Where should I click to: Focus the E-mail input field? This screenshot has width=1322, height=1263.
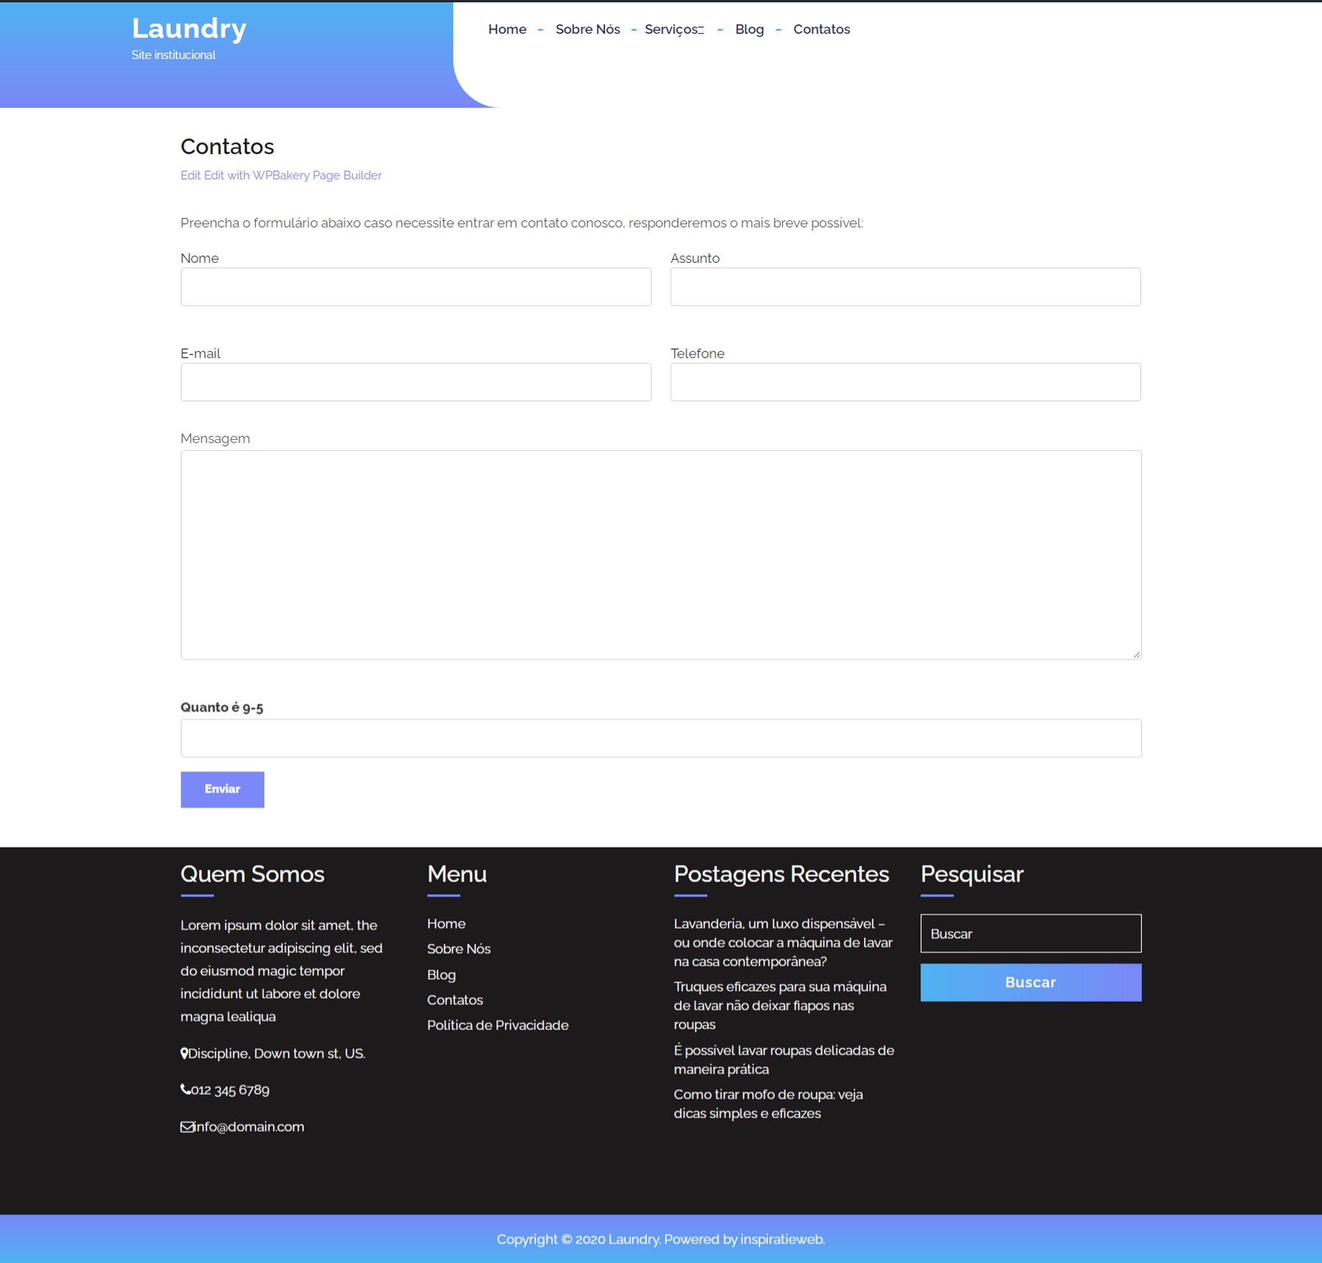coord(416,382)
